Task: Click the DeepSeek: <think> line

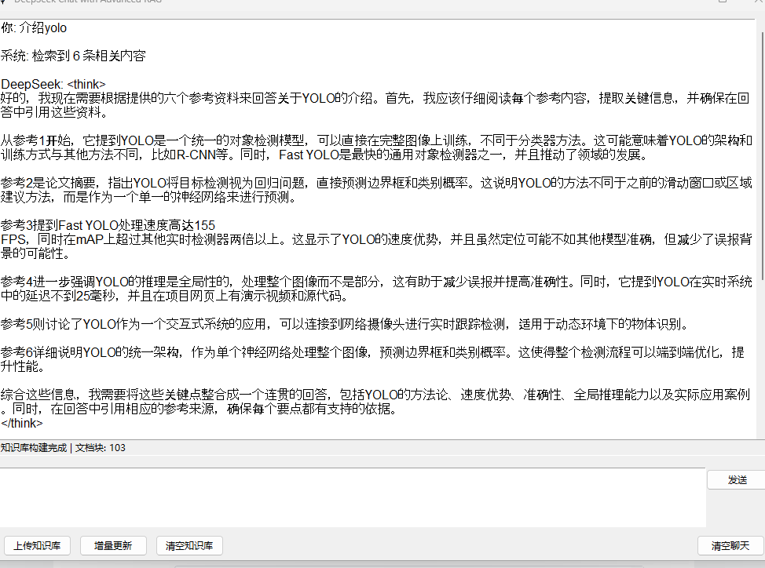Action: (53, 84)
